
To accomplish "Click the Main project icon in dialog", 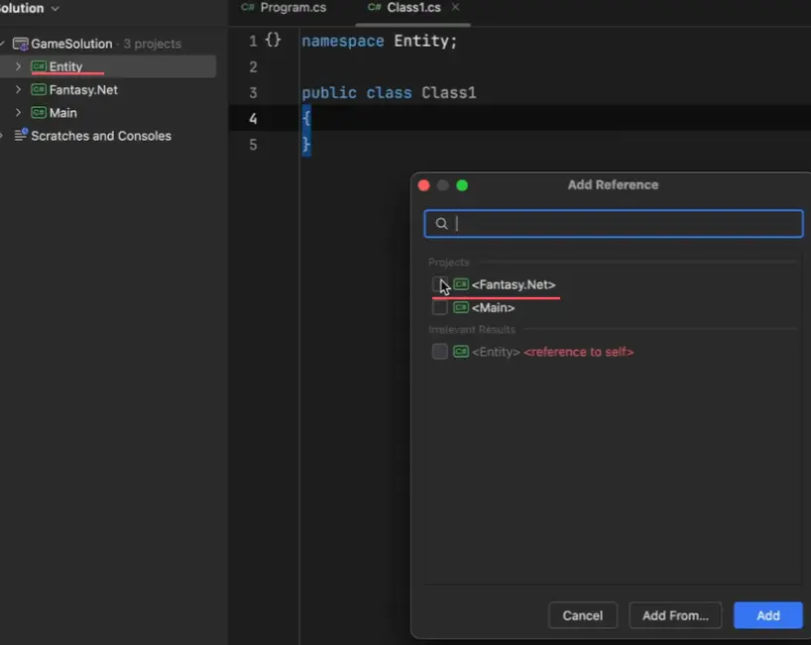I will (460, 307).
